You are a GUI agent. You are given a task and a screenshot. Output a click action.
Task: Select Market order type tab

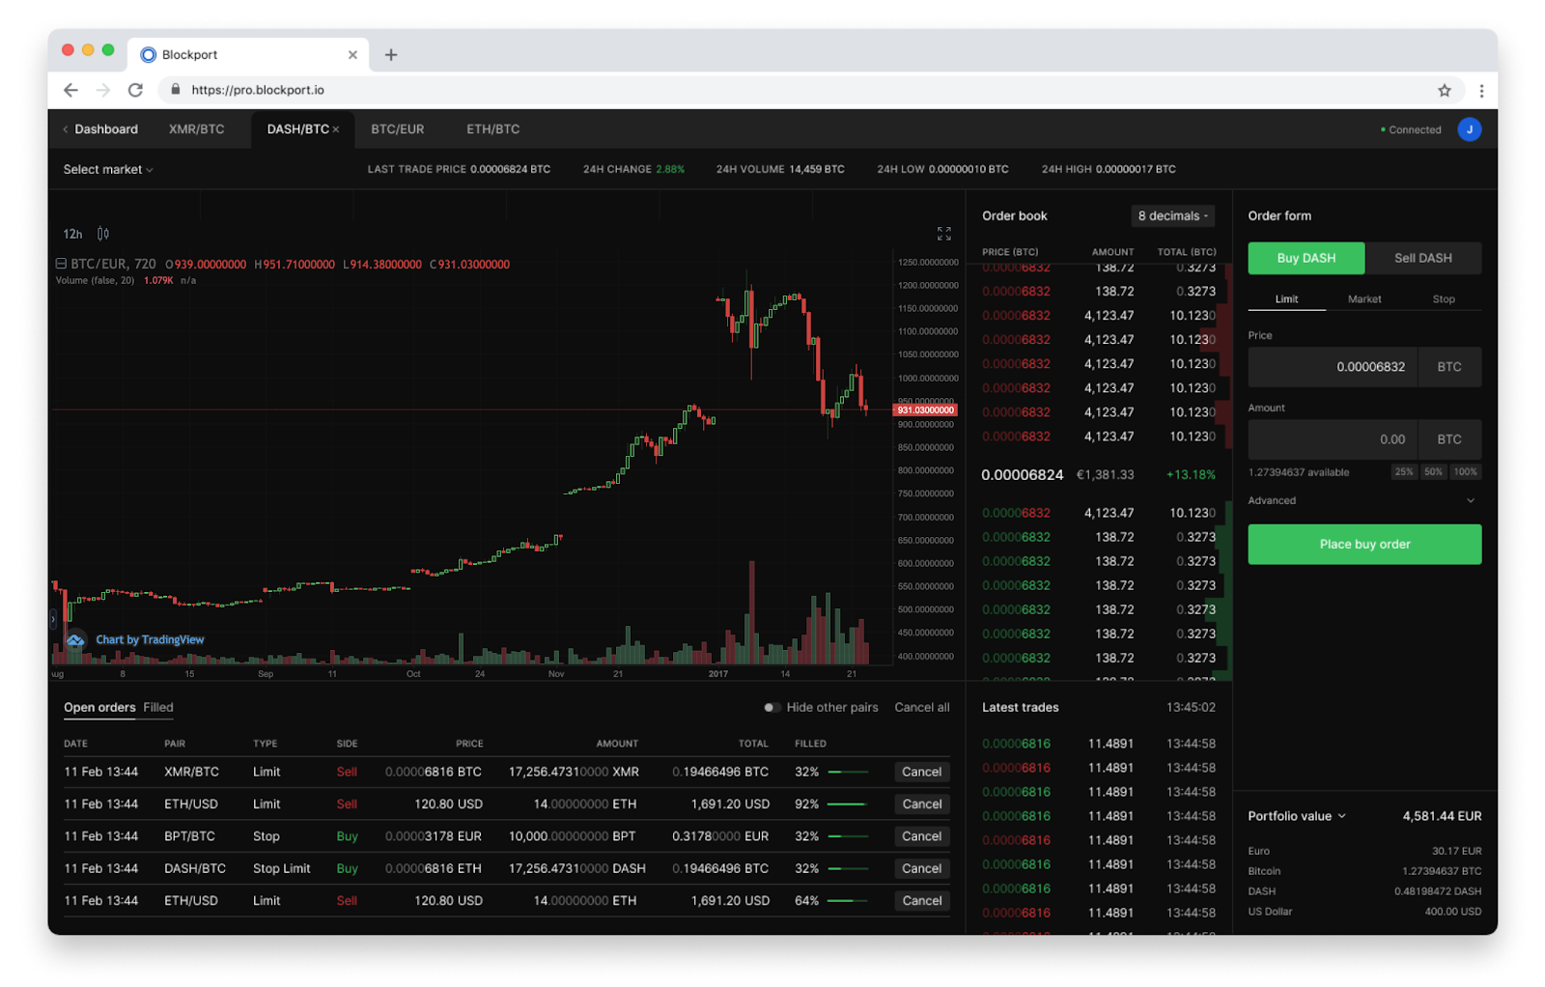pos(1364,299)
